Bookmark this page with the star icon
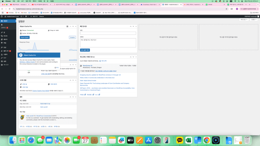Image resolution: width=260 pixels, height=146 pixels. click(227, 9)
